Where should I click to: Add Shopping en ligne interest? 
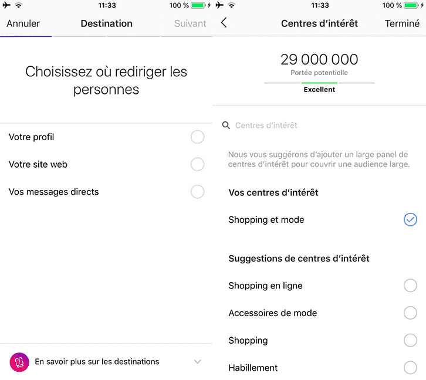[410, 286]
